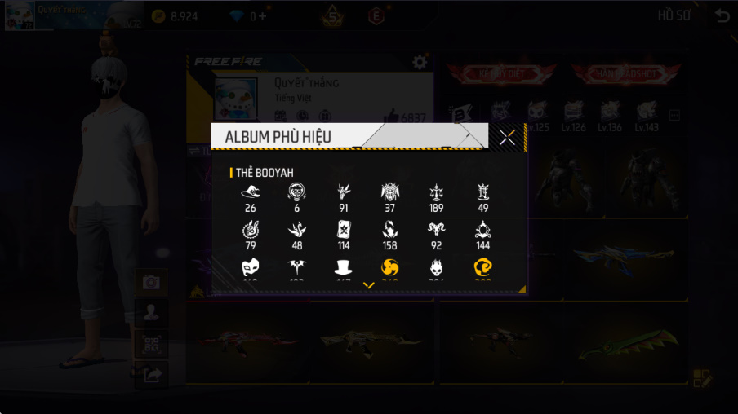Click the orange dragon swirl badge
This screenshot has width=738, height=414.
click(483, 268)
